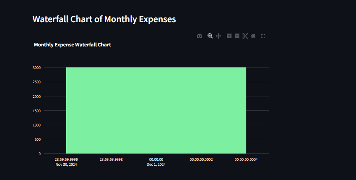Click the green waterfall bar
The width and height of the screenshot is (356, 180).
tap(156, 110)
